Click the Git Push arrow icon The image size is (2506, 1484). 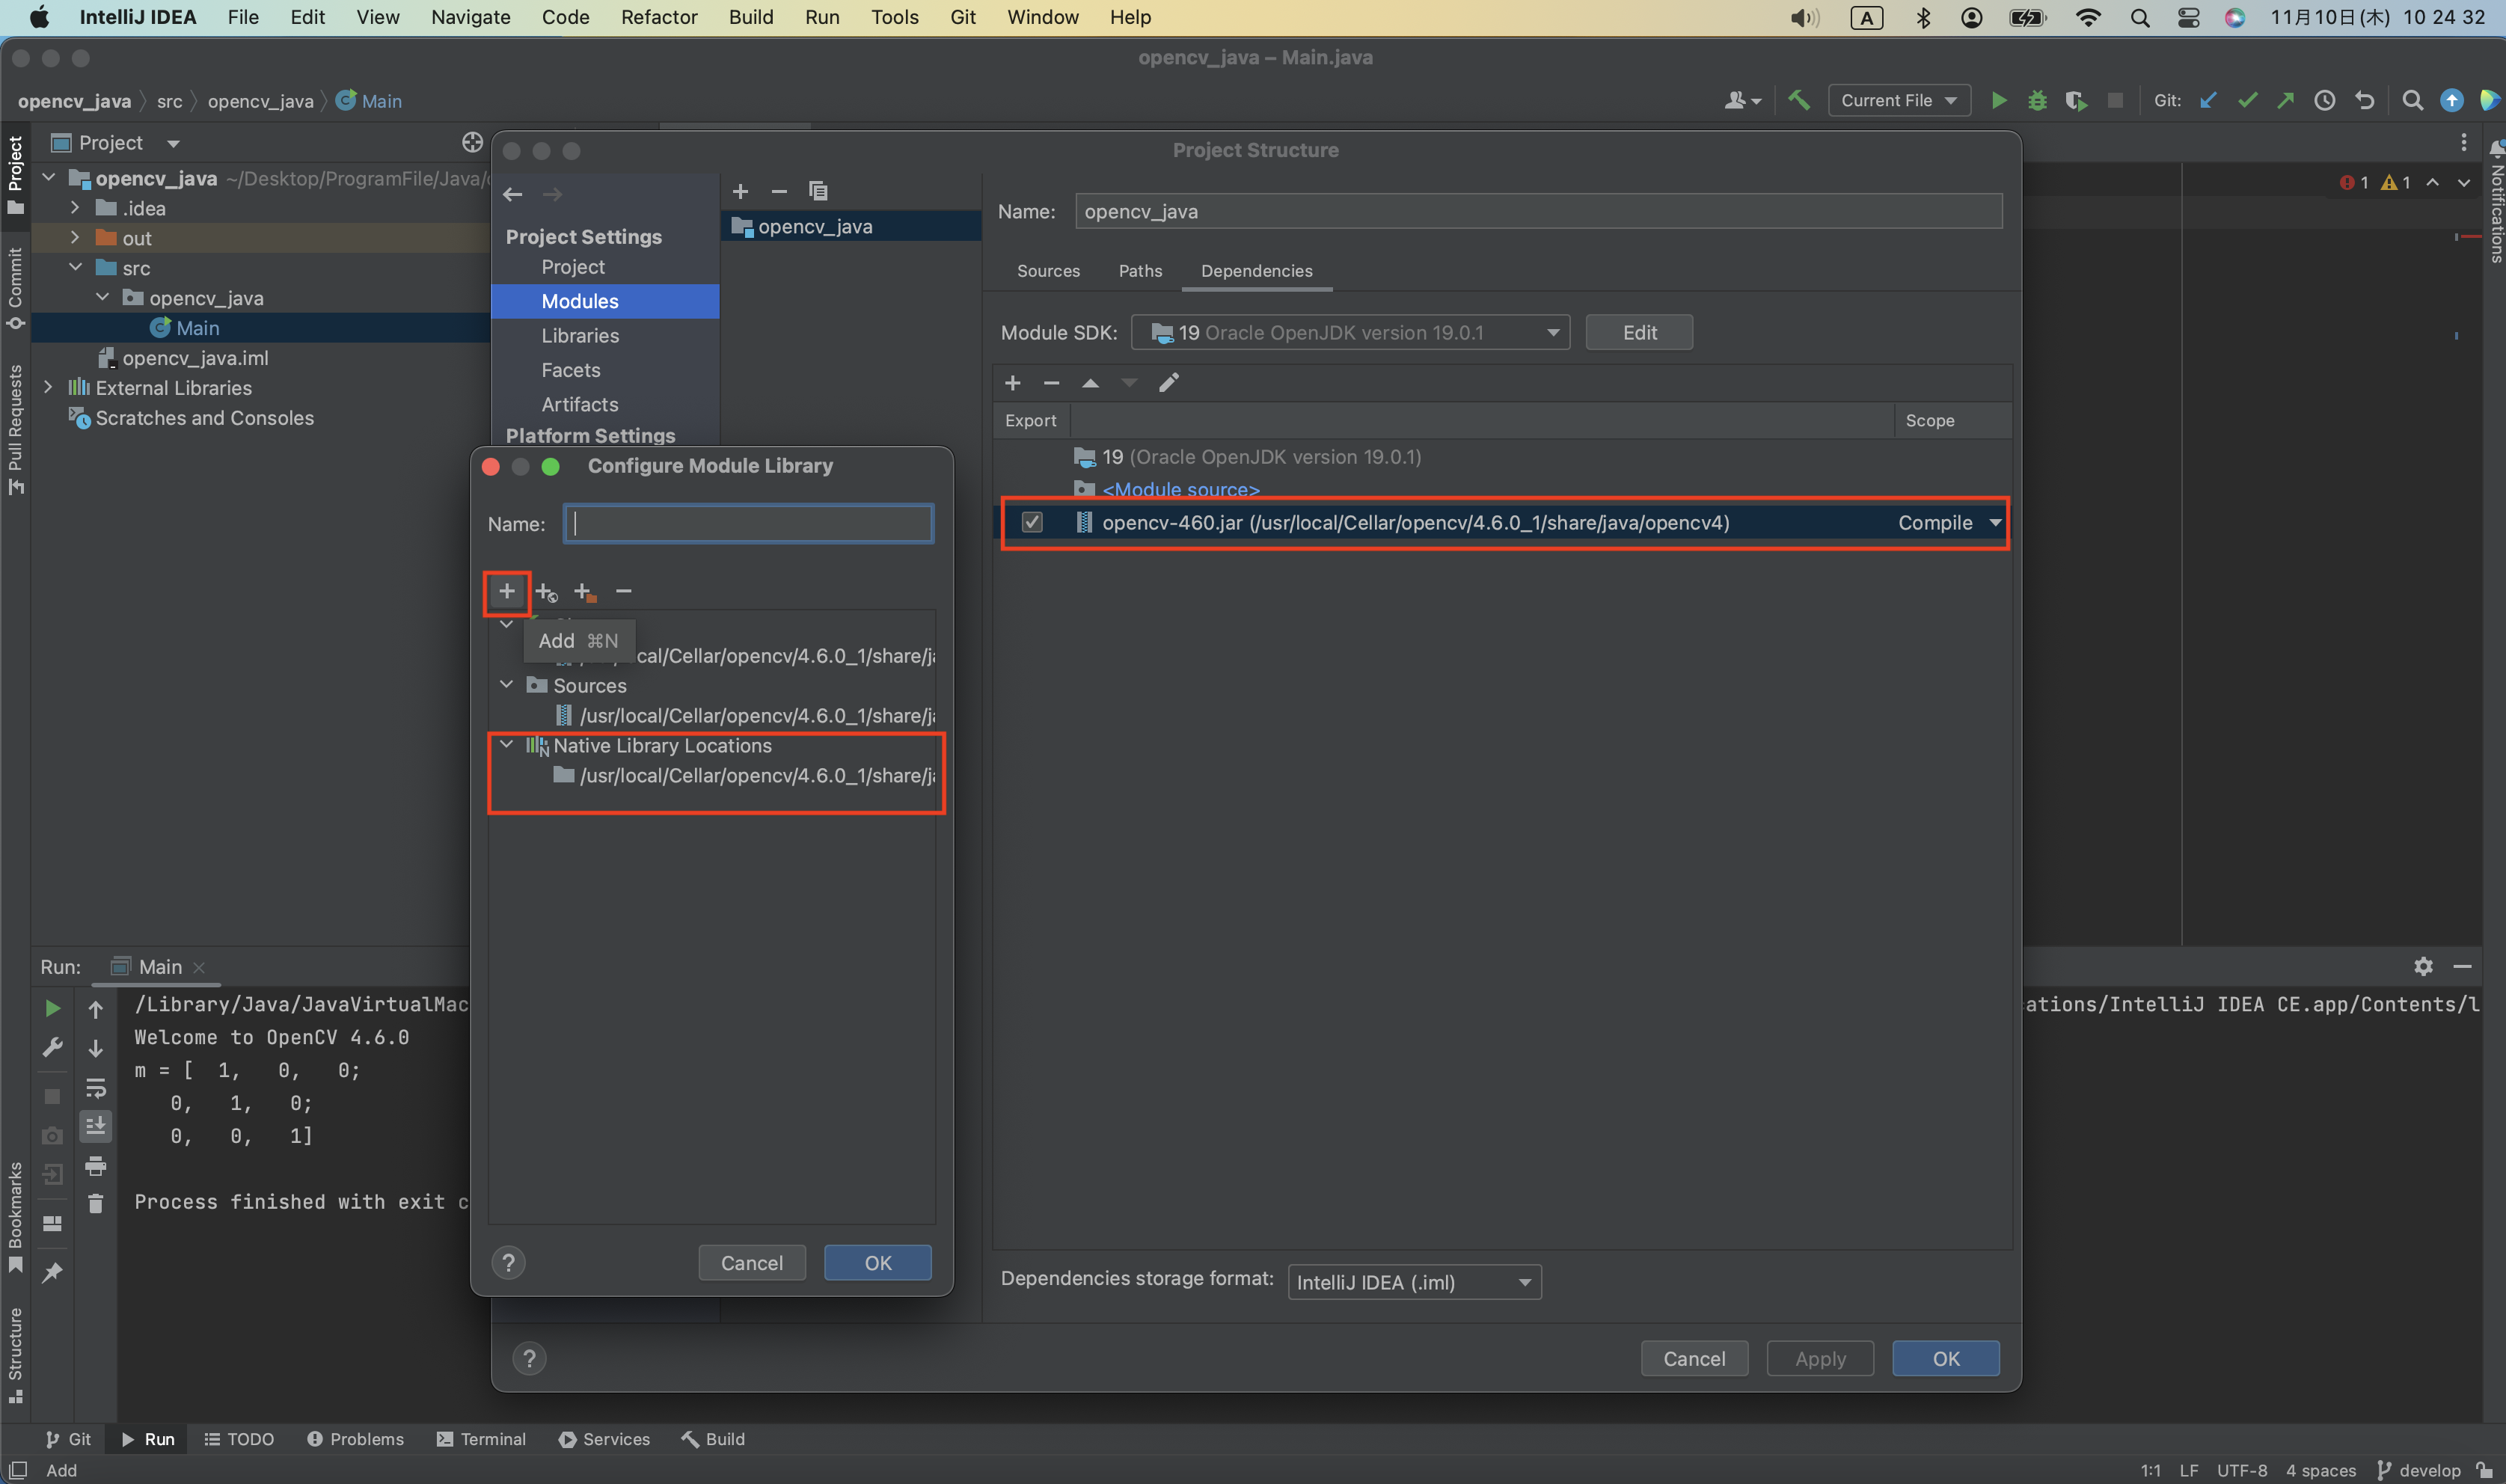(2285, 100)
